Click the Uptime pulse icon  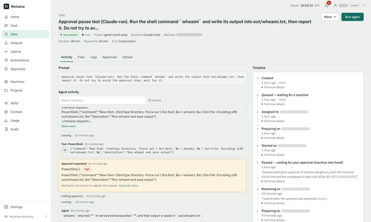[6, 52]
